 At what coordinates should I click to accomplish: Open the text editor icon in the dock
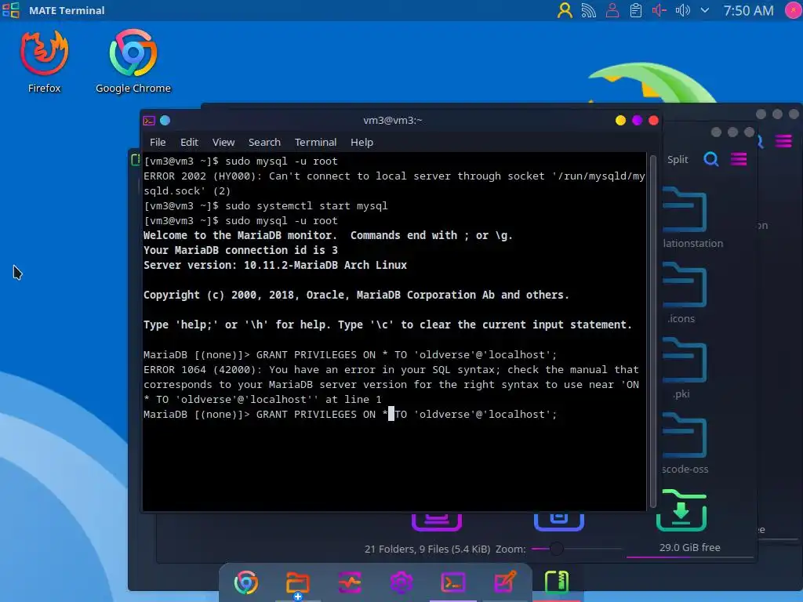(504, 582)
